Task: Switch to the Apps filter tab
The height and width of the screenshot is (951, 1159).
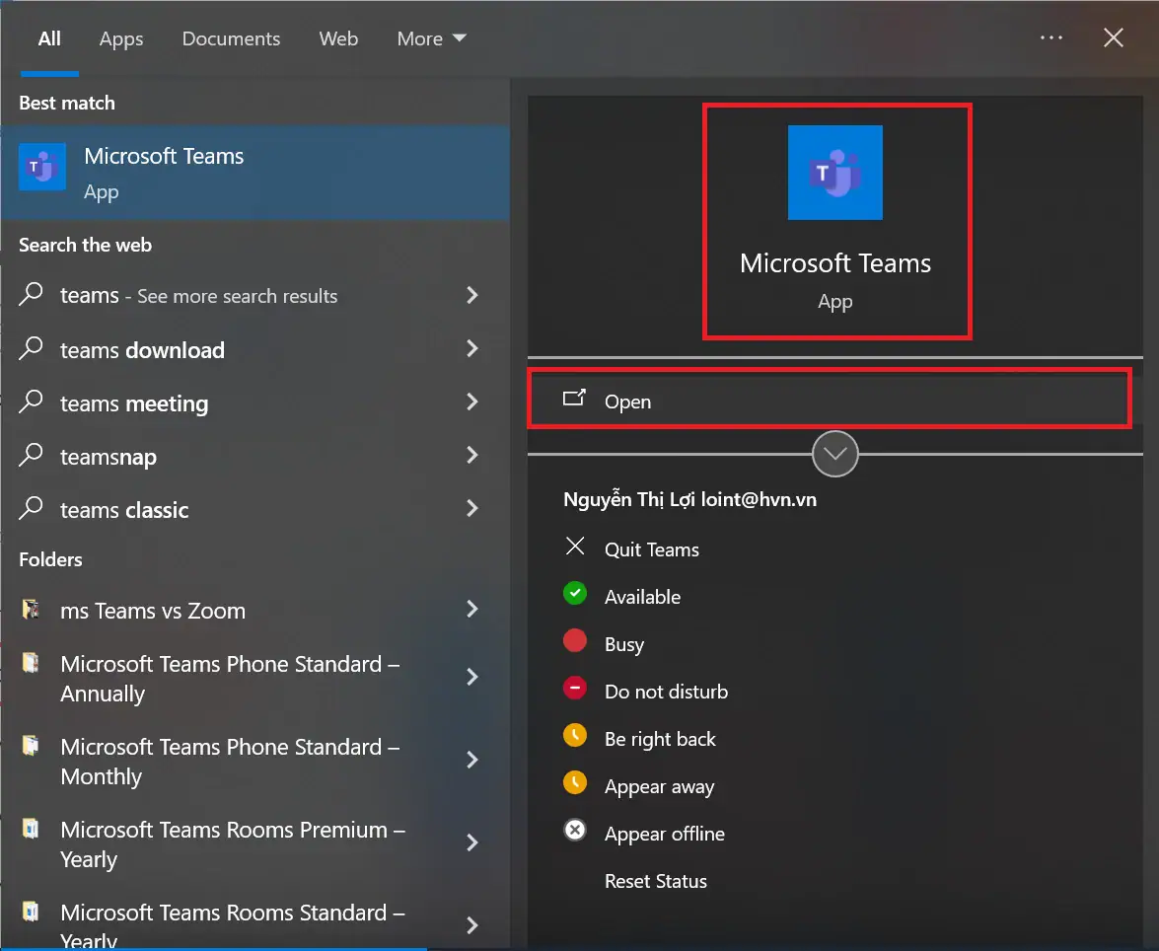Action: tap(121, 38)
